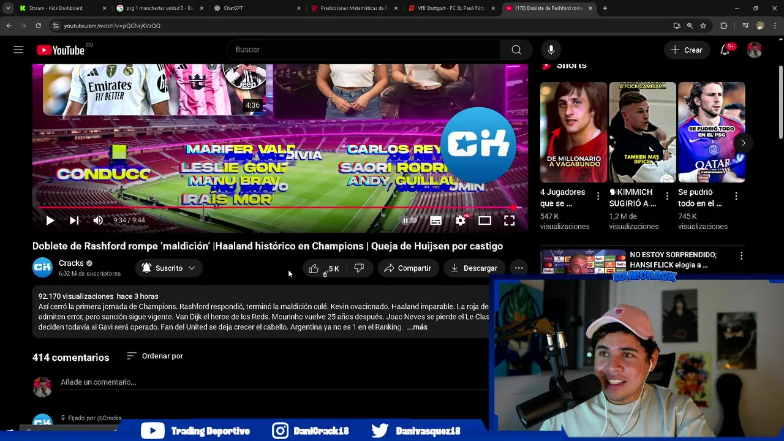This screenshot has height=441, width=784.
Task: Click the search magnifier button
Action: coord(516,50)
